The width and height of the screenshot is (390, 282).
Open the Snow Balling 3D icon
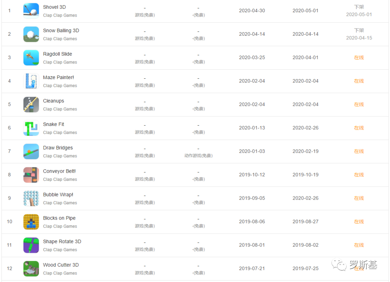[31, 34]
